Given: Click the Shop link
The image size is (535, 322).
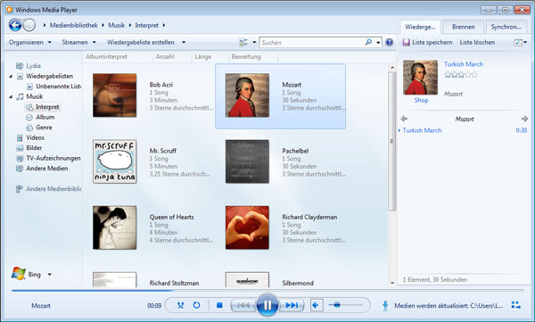Looking at the screenshot, I should click(x=421, y=100).
